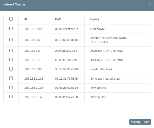Check the box for 192.168.1.22

click(11, 29)
